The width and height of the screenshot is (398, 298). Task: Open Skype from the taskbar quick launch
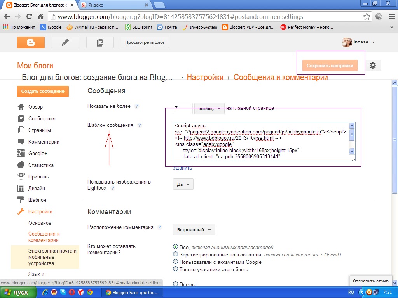coord(63,292)
